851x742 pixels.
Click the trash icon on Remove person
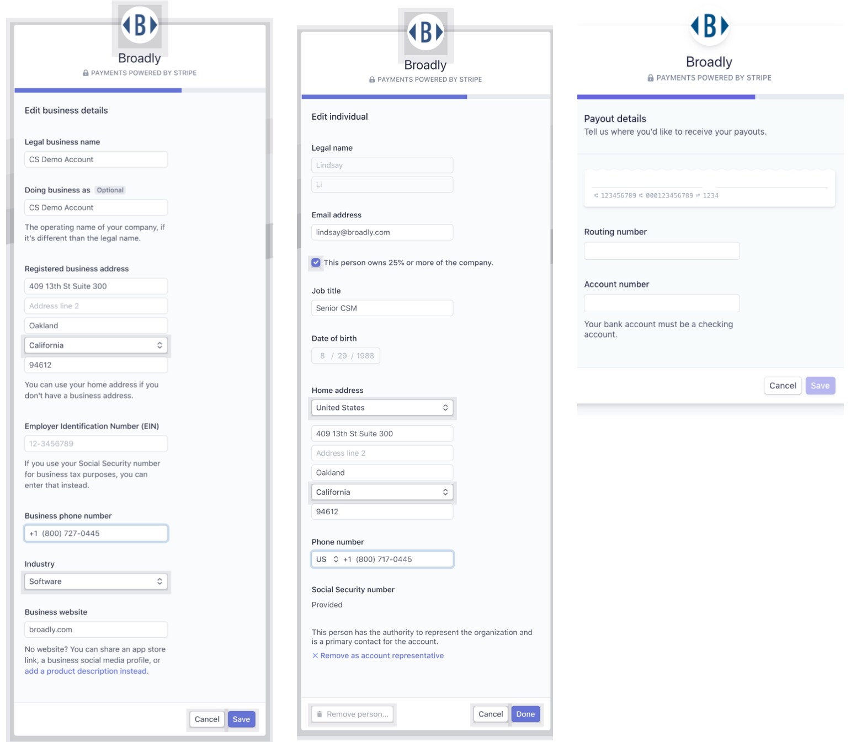click(x=320, y=714)
